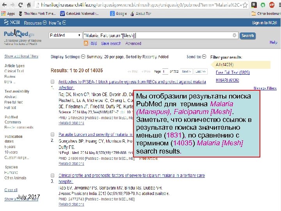Image resolution: width=281 pixels, height=211 pixels.
Task: Select HINARI (6136) filter
Action: 227,80
